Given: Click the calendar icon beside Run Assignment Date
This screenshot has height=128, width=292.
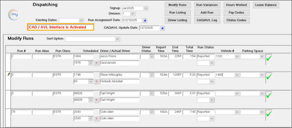Looking at the screenshot, I should click(145, 21).
